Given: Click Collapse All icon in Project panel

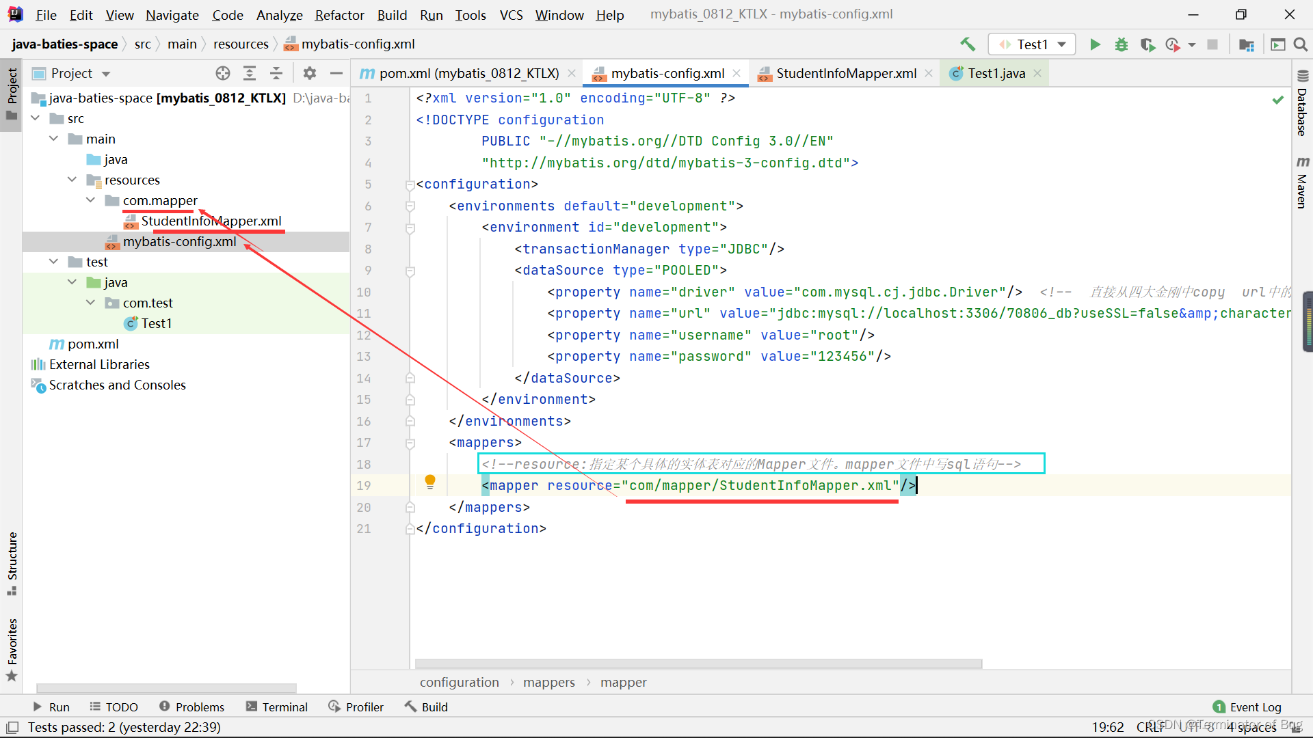Looking at the screenshot, I should [x=276, y=73].
